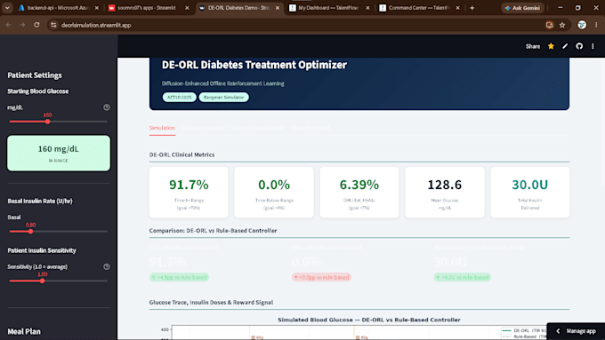Open site information icon in address bar
Image resolution: width=605 pixels, height=340 pixels.
pyautogui.click(x=53, y=25)
